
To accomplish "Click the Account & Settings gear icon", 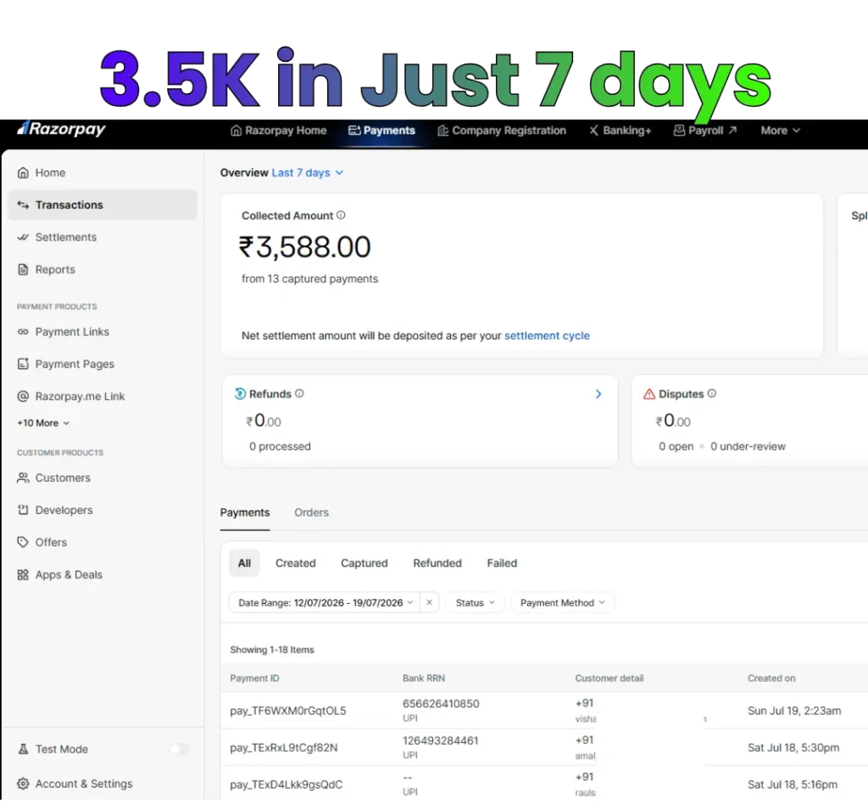I will 23,784.
